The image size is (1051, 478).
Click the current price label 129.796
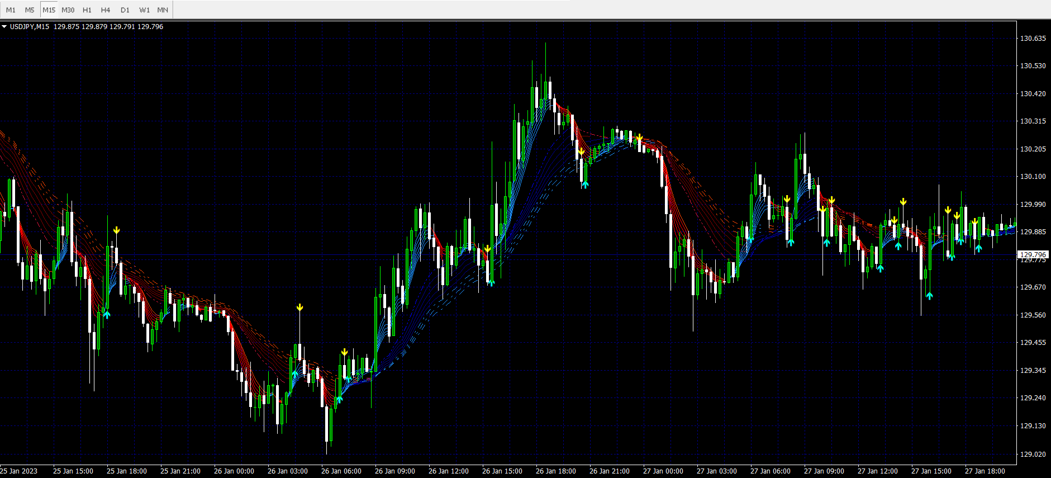click(x=1033, y=254)
